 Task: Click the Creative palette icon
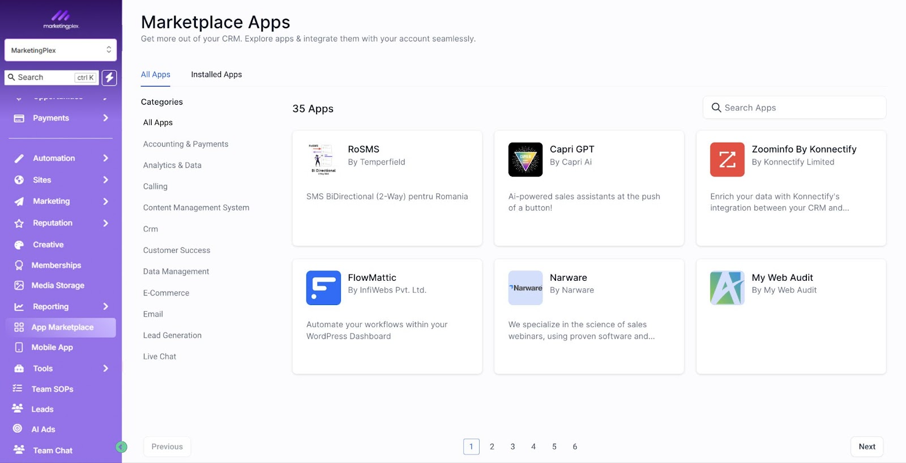19,245
